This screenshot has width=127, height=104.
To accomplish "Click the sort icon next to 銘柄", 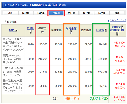I will pyautogui.click(x=16, y=31).
